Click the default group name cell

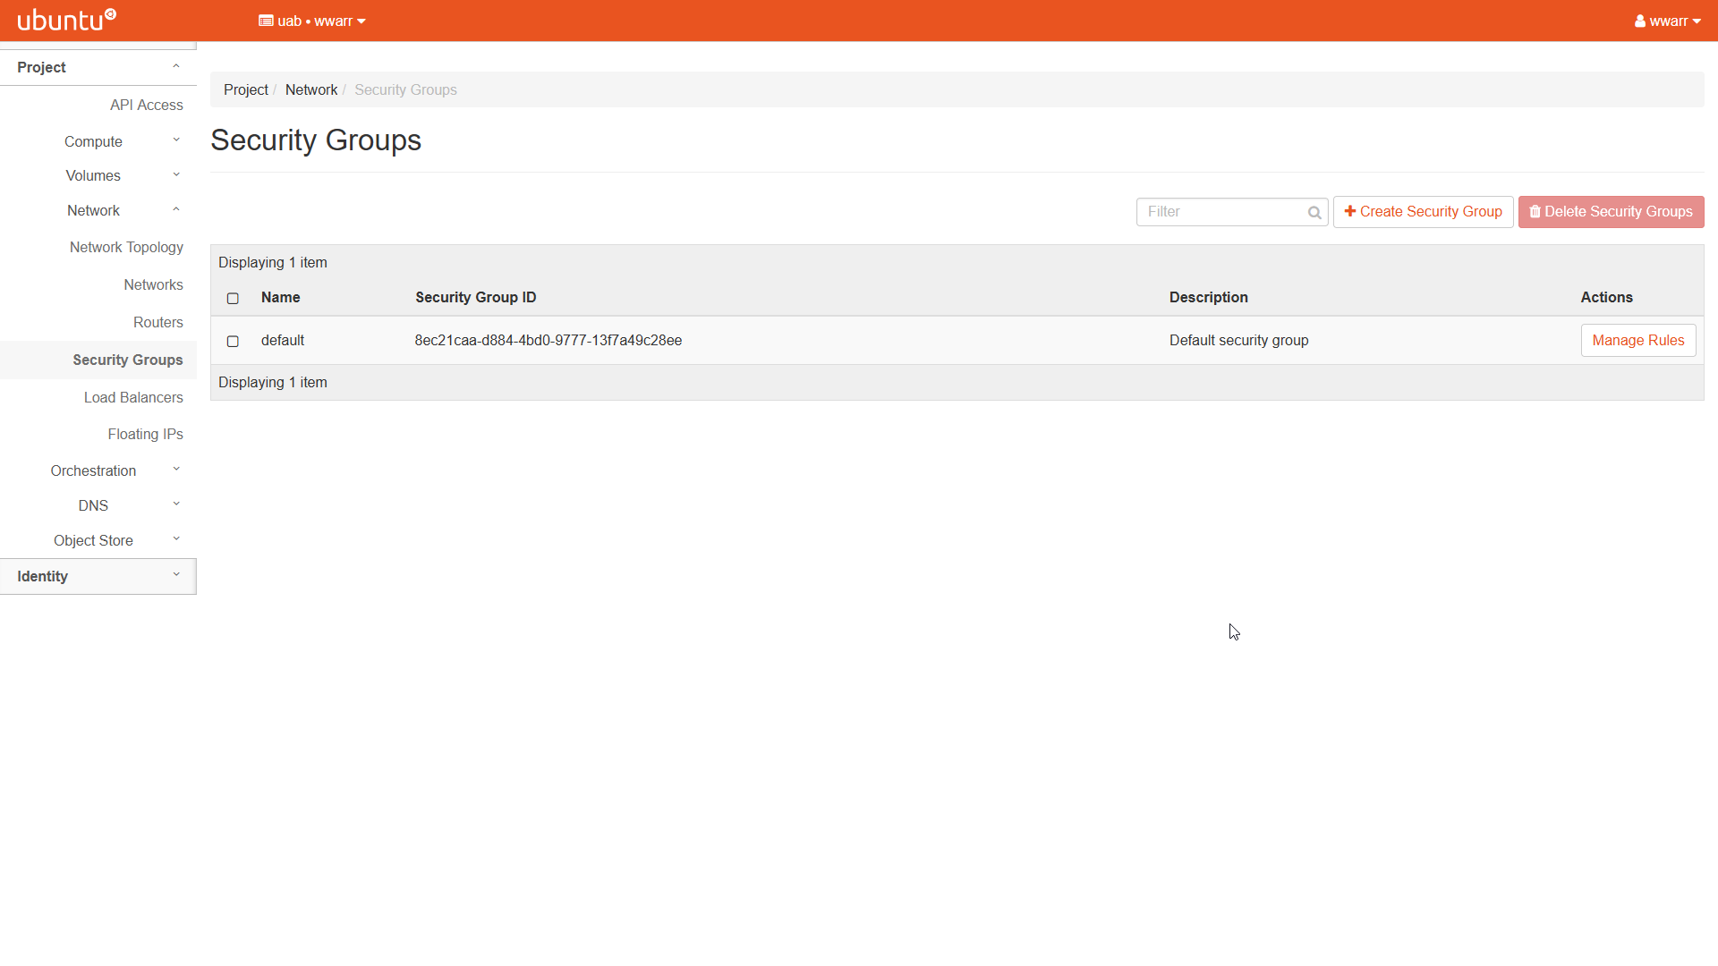coord(283,340)
